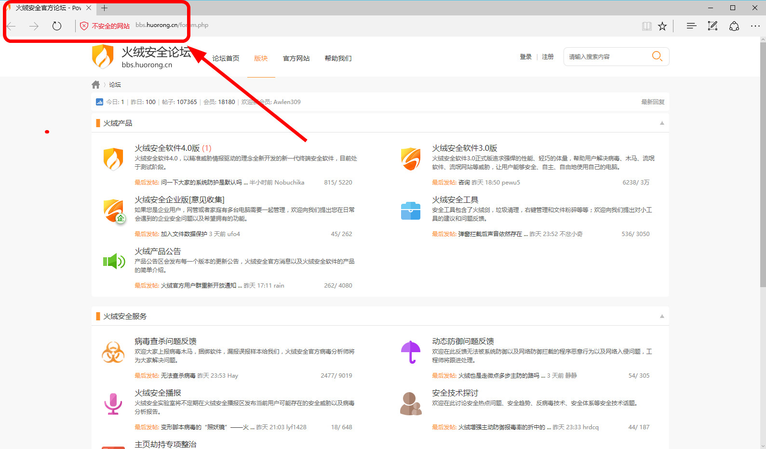
Task: Open 火绒安全企业版 forum icon
Action: [x=114, y=211]
